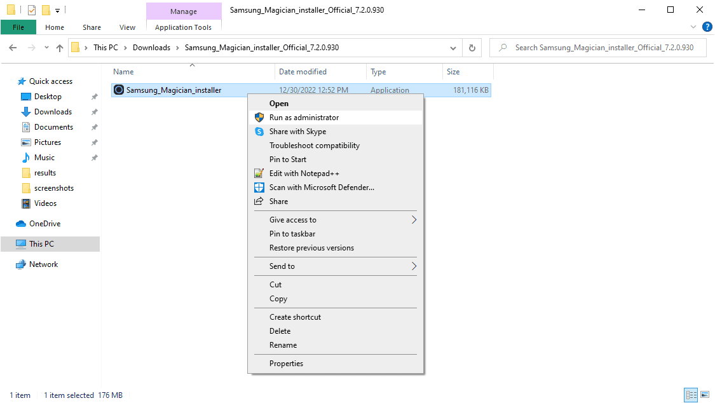Viewport: 715px width, 403px height.
Task: Click the Skype icon in context menu
Action: click(x=259, y=132)
